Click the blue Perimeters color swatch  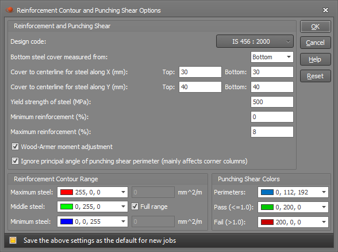[267, 192]
